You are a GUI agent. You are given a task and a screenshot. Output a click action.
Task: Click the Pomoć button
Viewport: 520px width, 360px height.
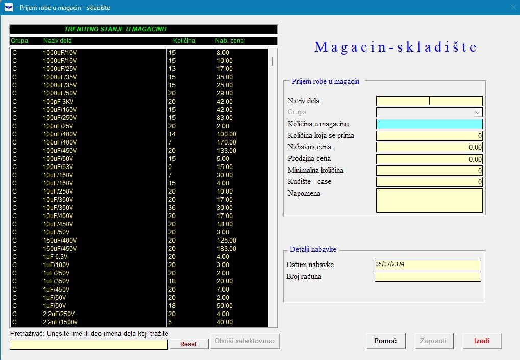pyautogui.click(x=385, y=341)
